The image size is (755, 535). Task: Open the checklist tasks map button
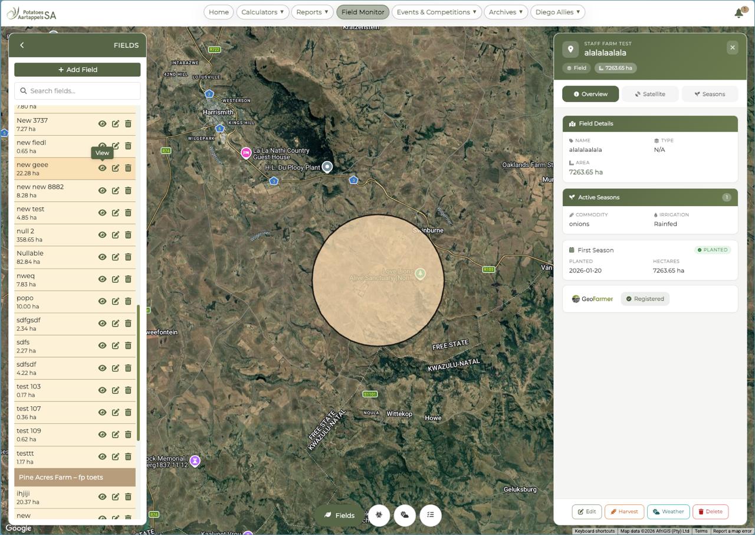431,515
